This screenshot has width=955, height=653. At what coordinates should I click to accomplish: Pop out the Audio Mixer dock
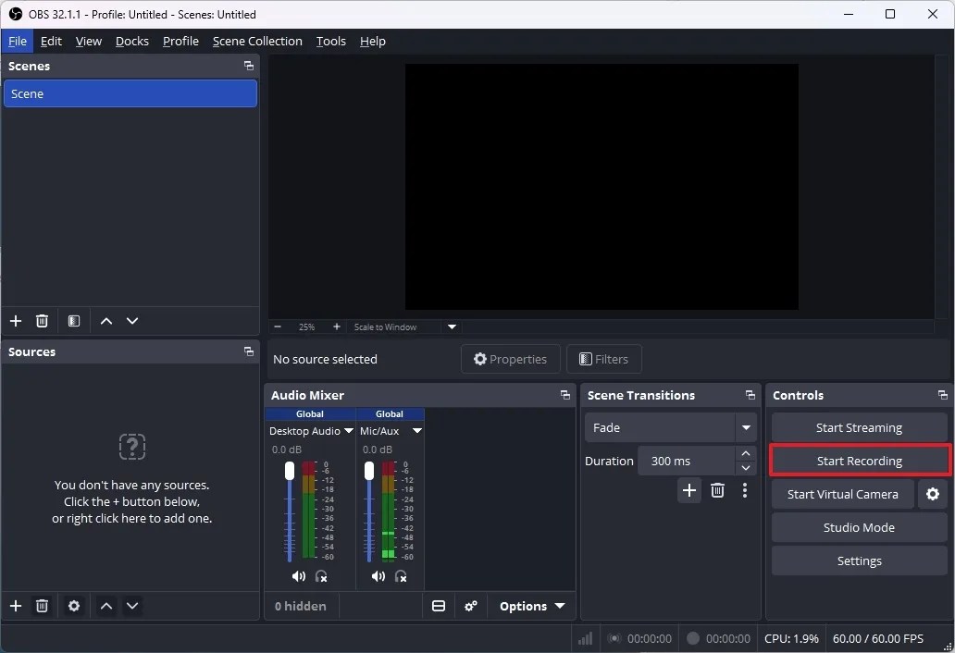565,395
